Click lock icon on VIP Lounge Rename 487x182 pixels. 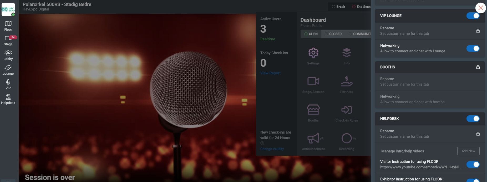(x=478, y=31)
